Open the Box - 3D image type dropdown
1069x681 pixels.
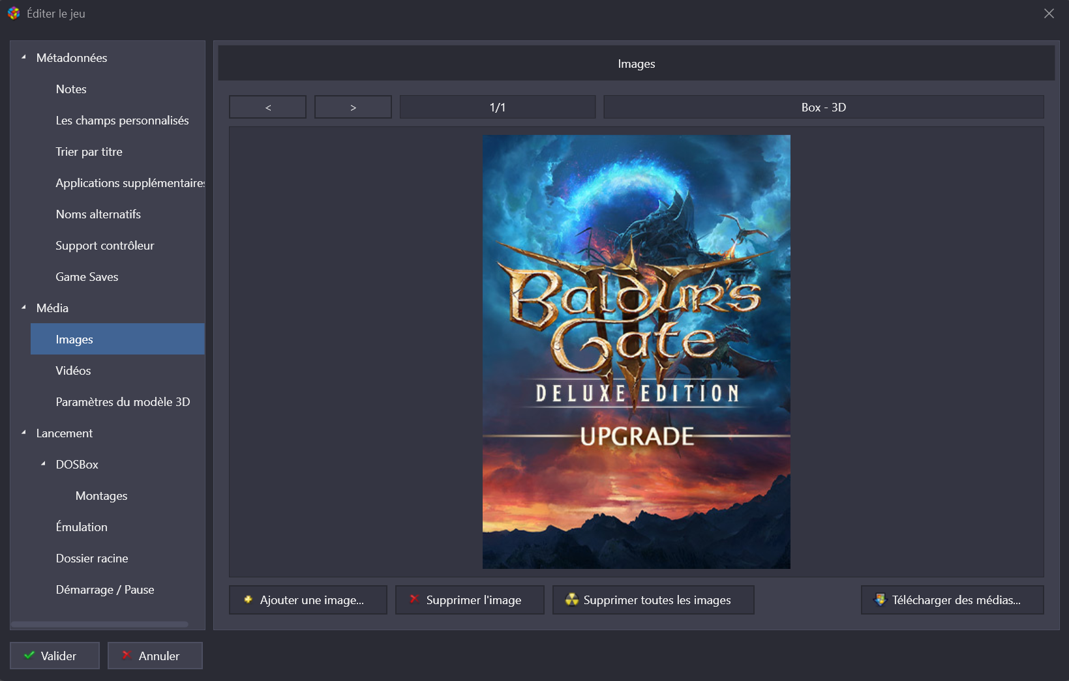[824, 107]
